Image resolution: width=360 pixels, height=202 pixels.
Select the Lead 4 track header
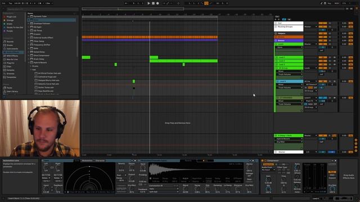289,81
